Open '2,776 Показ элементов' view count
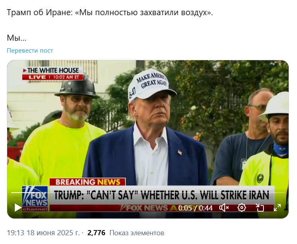The height and width of the screenshot is (244, 297). click(x=126, y=233)
